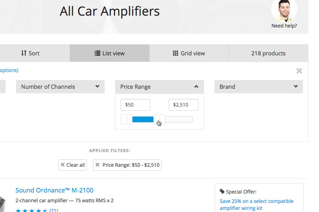
Task: Remove the Price Range filter via its X
Action: (97, 165)
